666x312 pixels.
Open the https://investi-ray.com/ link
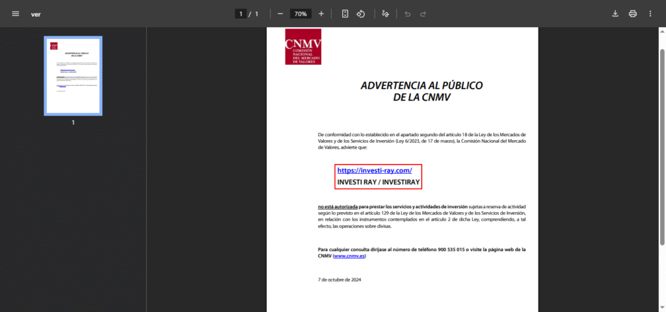tap(375, 171)
